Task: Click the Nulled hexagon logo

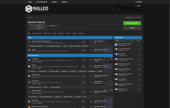Action: pyautogui.click(x=29, y=9)
